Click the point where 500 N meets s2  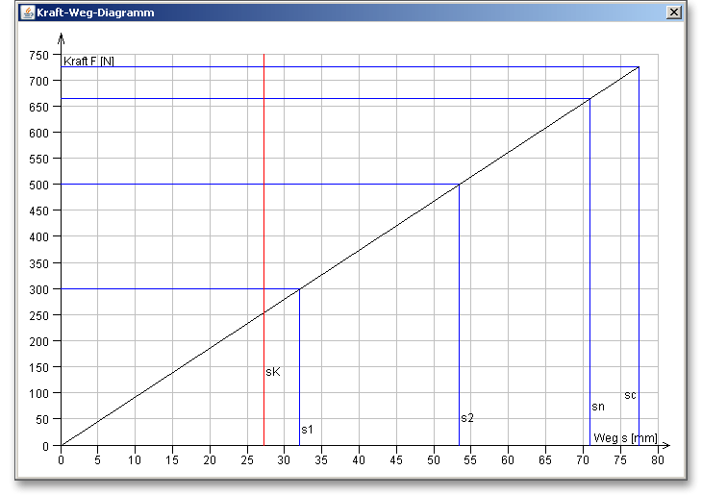459,184
